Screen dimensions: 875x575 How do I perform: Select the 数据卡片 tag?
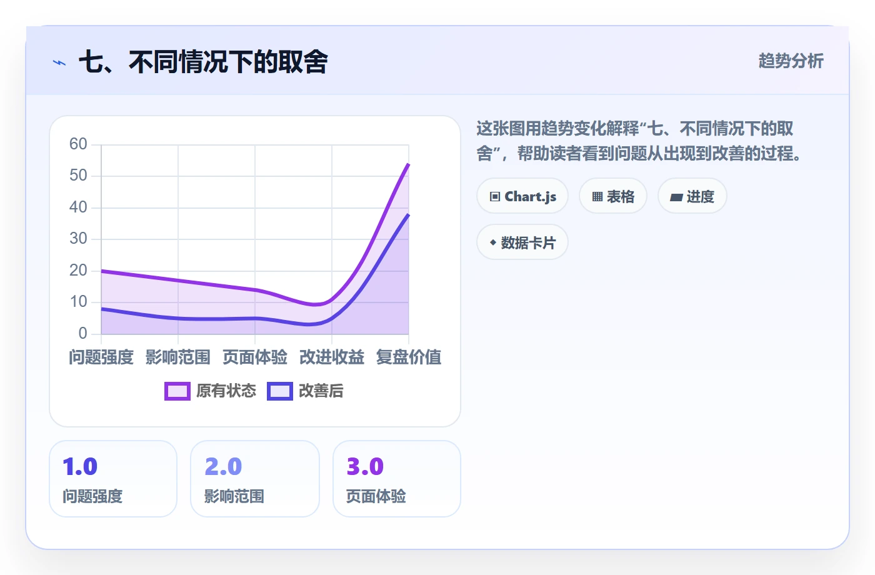coord(522,242)
